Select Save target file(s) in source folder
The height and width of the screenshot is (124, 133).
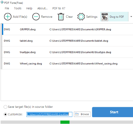click(5, 107)
